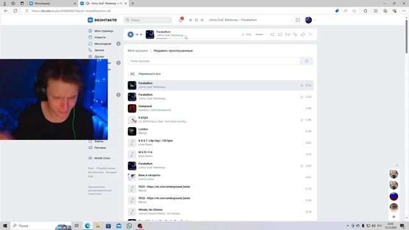Click the Северный album cover thumbnail

click(132, 108)
